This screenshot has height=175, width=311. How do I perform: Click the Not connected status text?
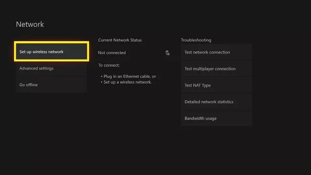[x=112, y=53]
